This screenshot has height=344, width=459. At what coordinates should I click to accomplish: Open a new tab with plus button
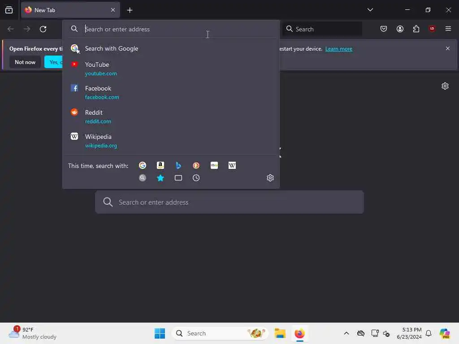pos(130,10)
